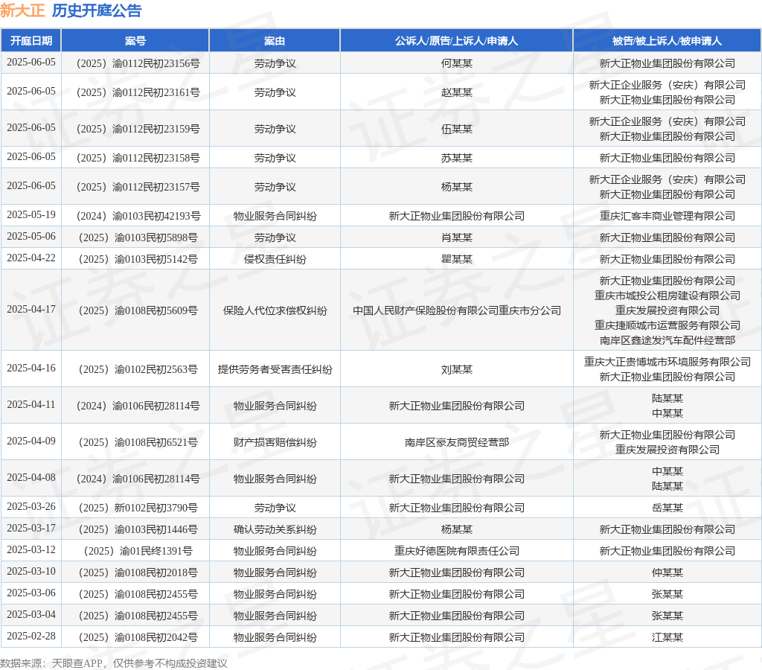Click the date 2025-03-04
762x670 pixels.
pyautogui.click(x=31, y=615)
